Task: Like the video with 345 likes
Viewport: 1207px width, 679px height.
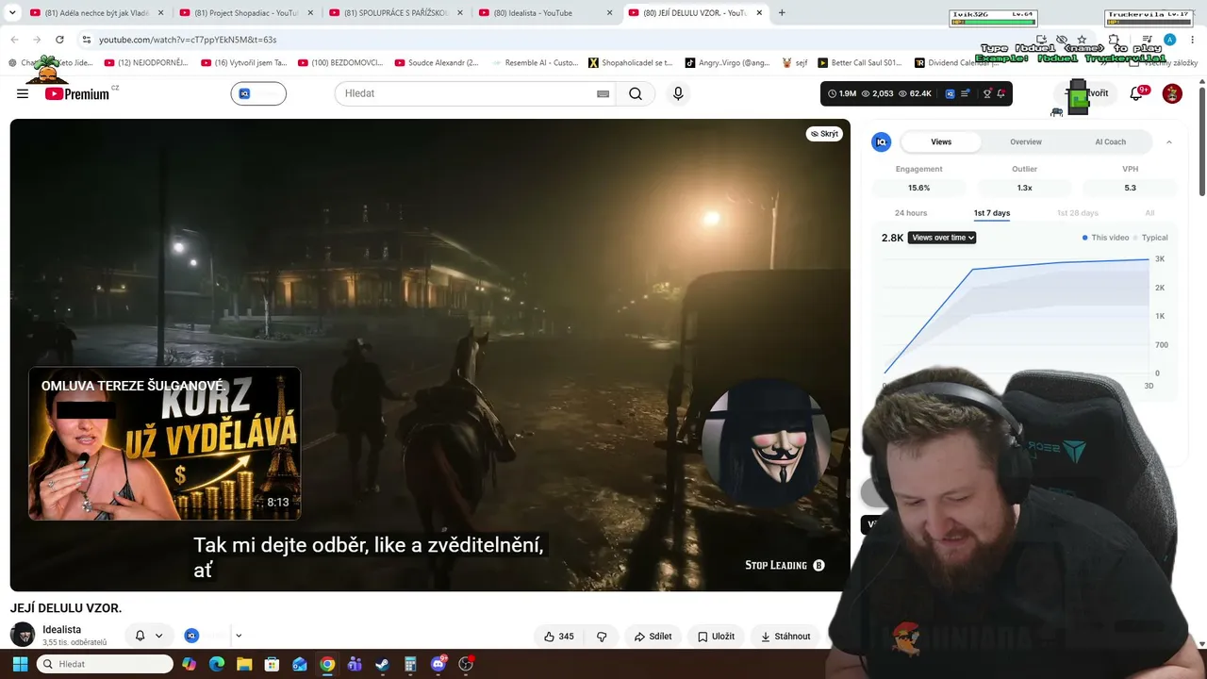Action: [559, 637]
